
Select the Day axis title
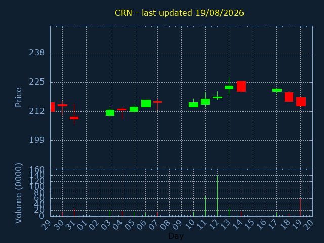[x=176, y=236]
